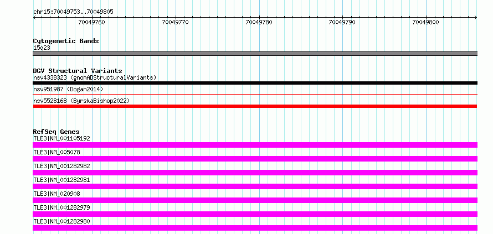The image size is (493, 234).
Task: Open transcript TLE3|NM_005078 label
Action: click(57, 152)
